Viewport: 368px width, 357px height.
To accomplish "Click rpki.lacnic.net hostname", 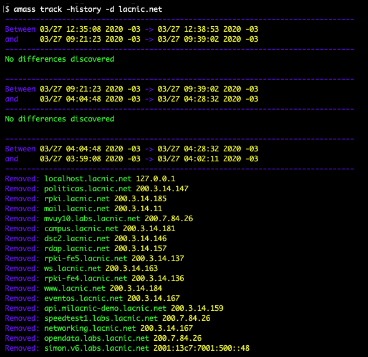I will coord(77,199).
